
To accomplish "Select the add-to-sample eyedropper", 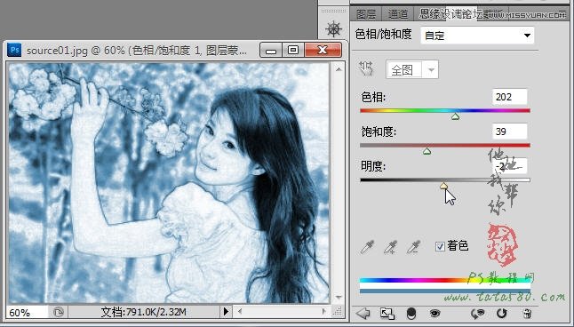I will point(391,247).
